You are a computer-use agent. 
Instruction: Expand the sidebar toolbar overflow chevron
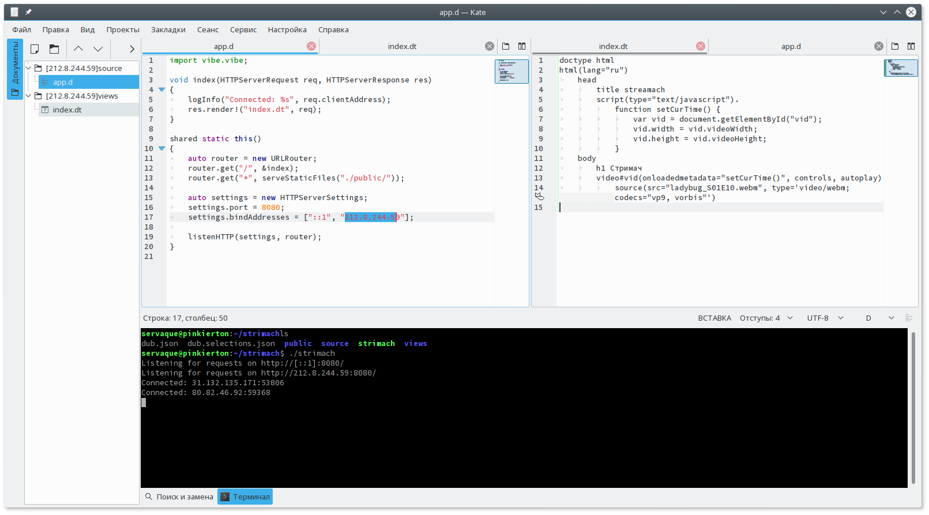[131, 49]
